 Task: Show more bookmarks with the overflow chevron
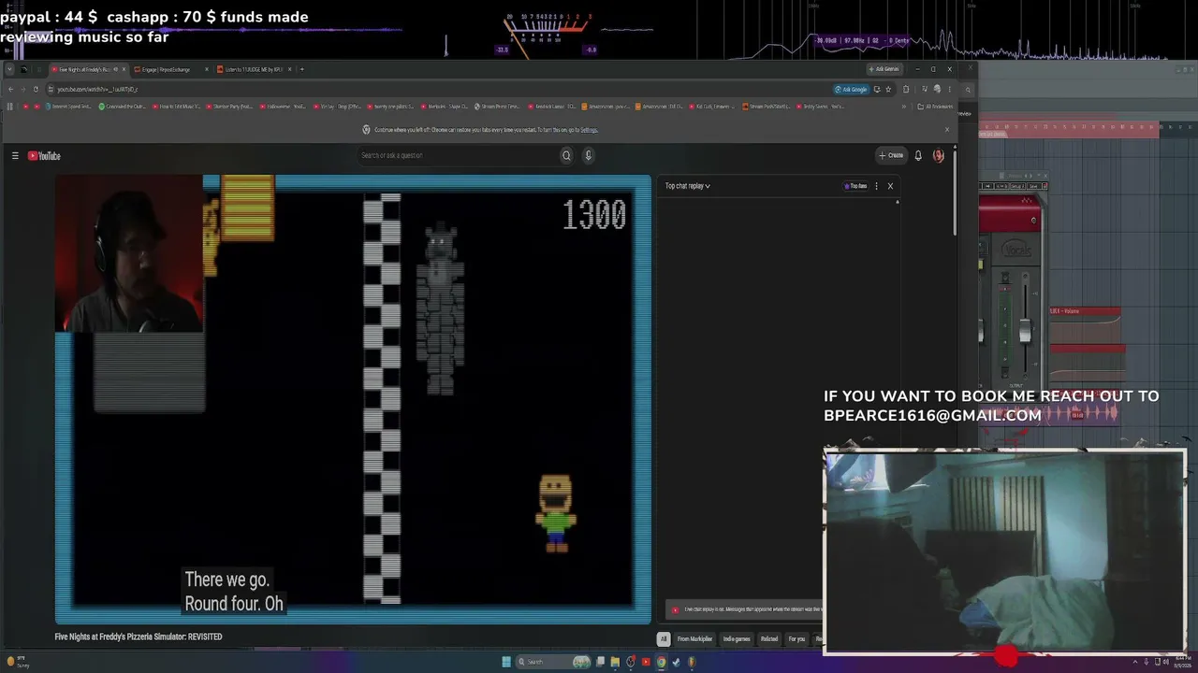tap(904, 107)
